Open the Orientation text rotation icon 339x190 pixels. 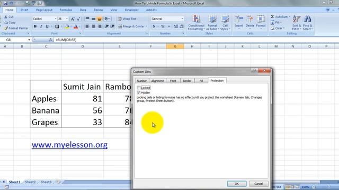coord(106,19)
